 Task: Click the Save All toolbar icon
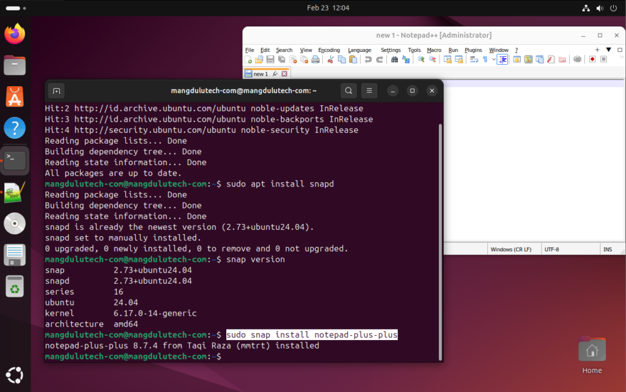point(282,59)
